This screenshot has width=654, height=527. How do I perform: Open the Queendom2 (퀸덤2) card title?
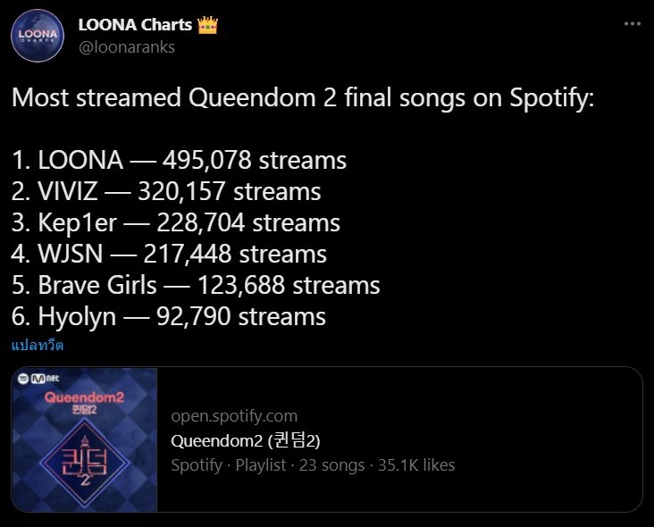pos(245,440)
